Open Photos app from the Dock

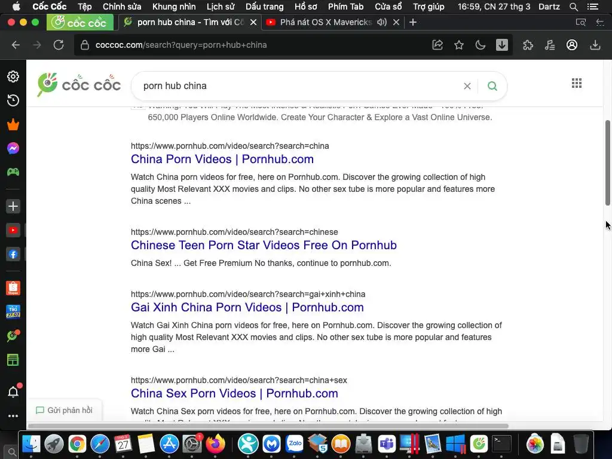click(535, 444)
